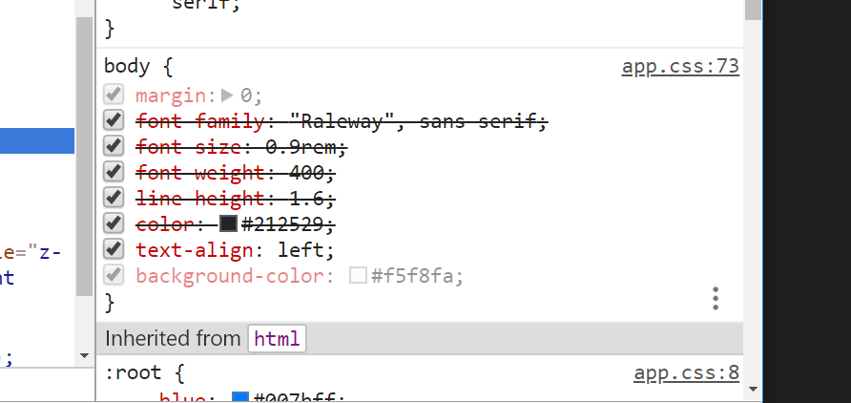
Task: Click the DOM tree scrollbar down arrow
Action: (x=84, y=356)
